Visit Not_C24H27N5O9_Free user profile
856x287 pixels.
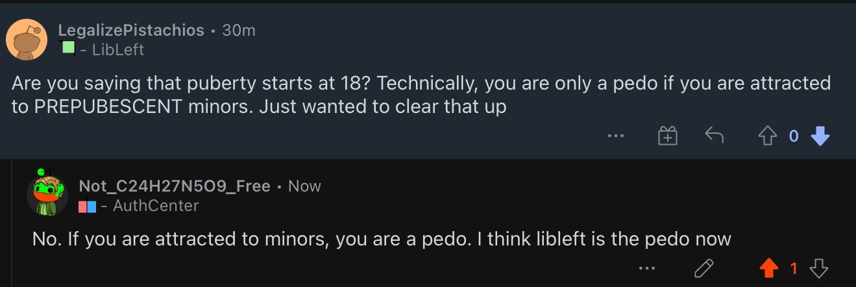tap(174, 186)
